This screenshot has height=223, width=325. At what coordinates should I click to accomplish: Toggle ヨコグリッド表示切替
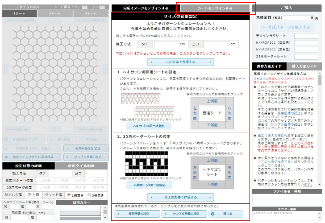pyautogui.click(x=91, y=21)
